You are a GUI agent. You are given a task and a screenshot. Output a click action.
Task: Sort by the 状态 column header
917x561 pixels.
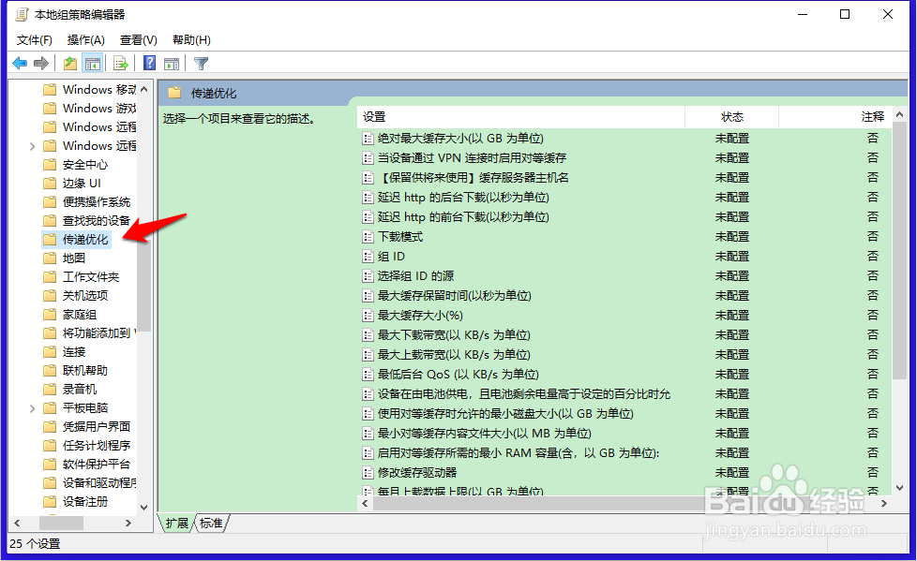click(731, 117)
